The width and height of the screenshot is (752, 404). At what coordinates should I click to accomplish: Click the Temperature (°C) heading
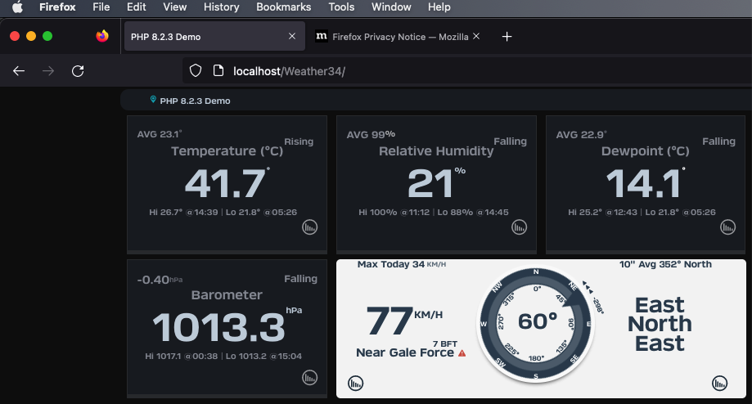click(227, 151)
